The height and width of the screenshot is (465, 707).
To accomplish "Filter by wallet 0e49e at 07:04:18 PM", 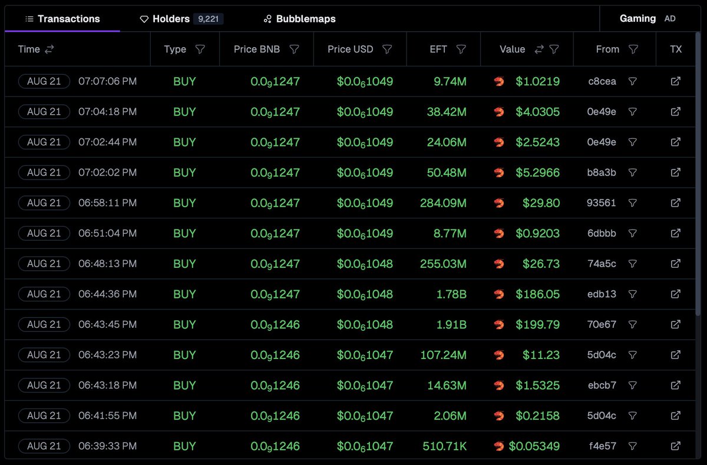I will pyautogui.click(x=632, y=112).
